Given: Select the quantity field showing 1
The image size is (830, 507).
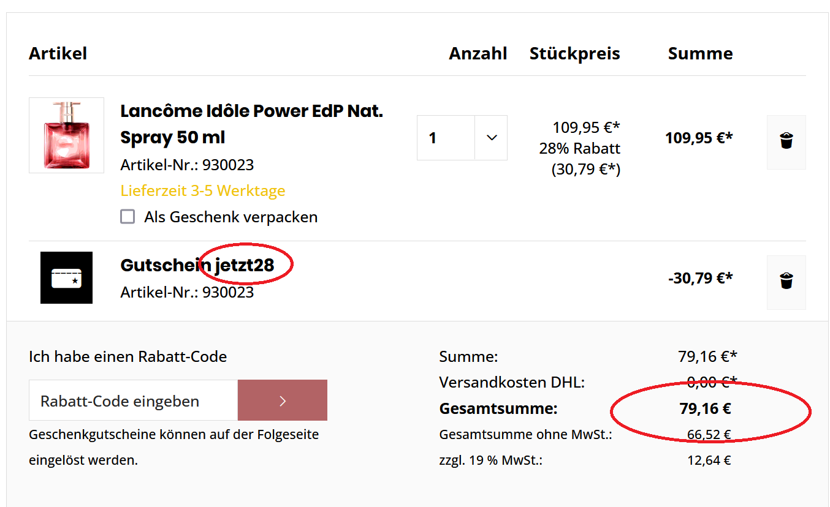Looking at the screenshot, I should click(x=446, y=138).
